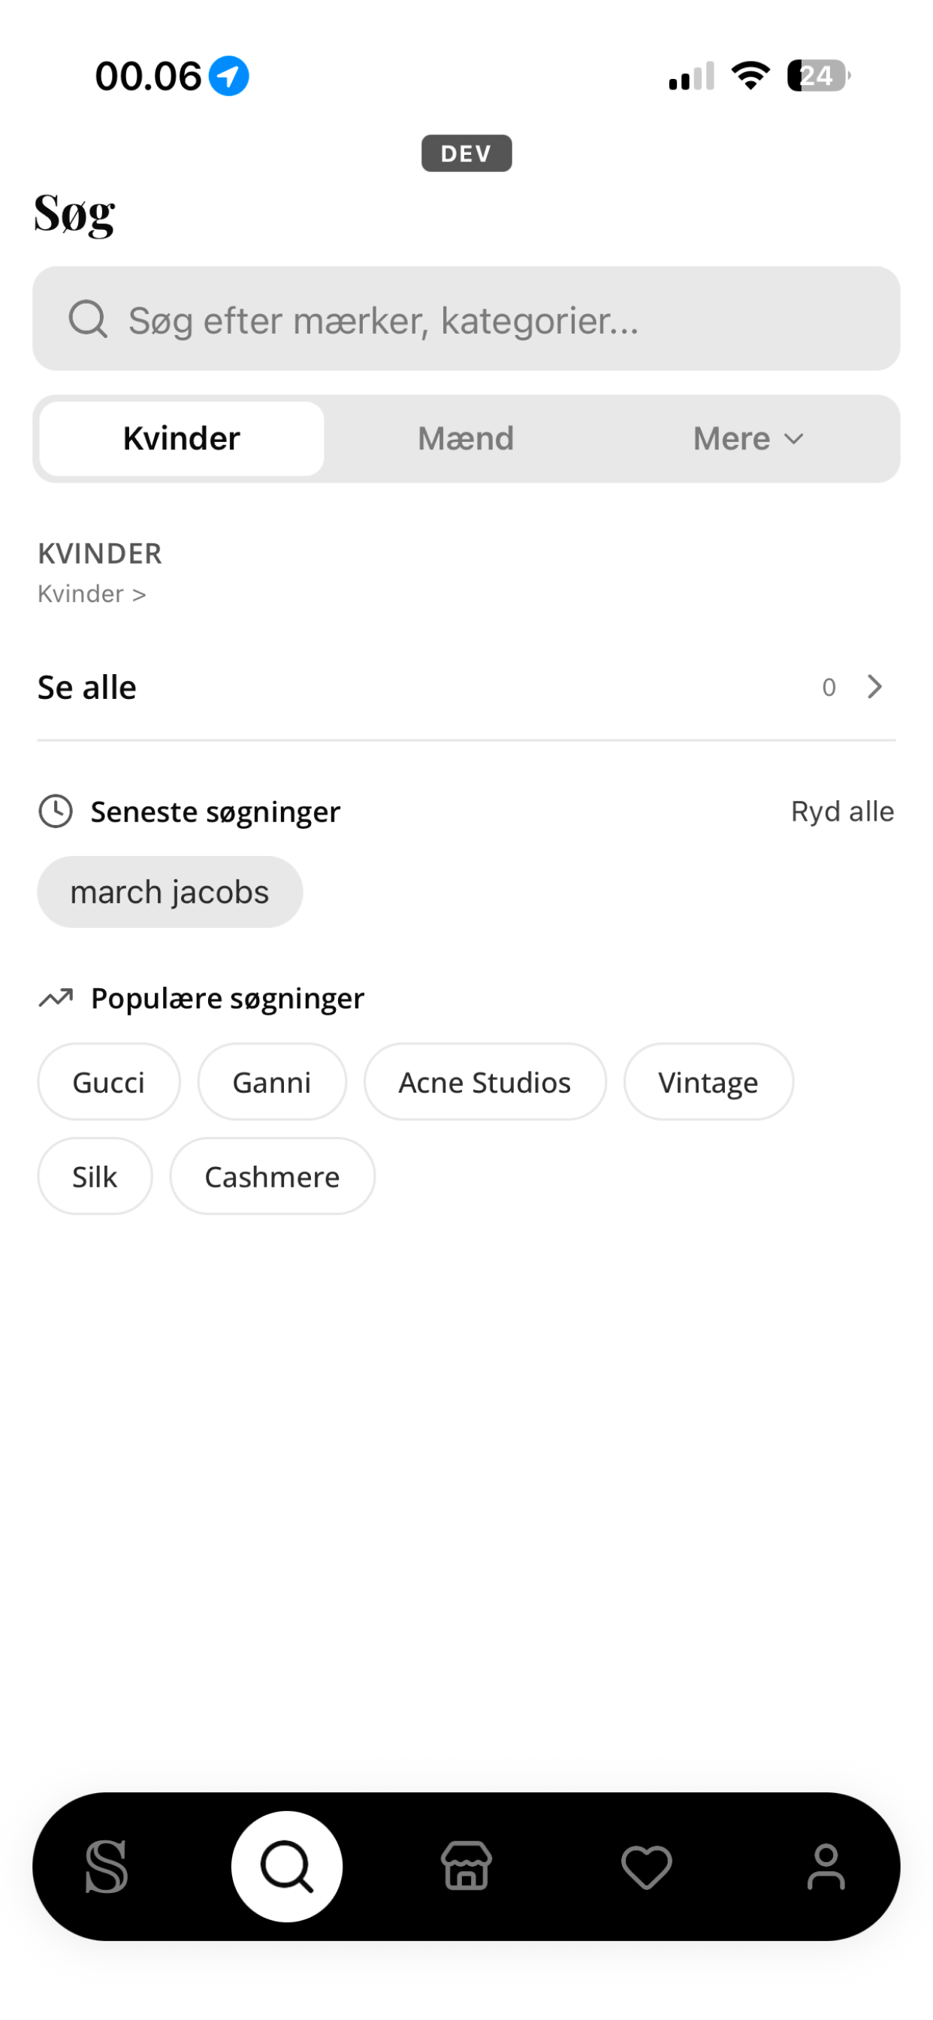The image size is (933, 2020).
Task: Tap the trending arrow icon by Populære søgninger
Action: pos(56,998)
